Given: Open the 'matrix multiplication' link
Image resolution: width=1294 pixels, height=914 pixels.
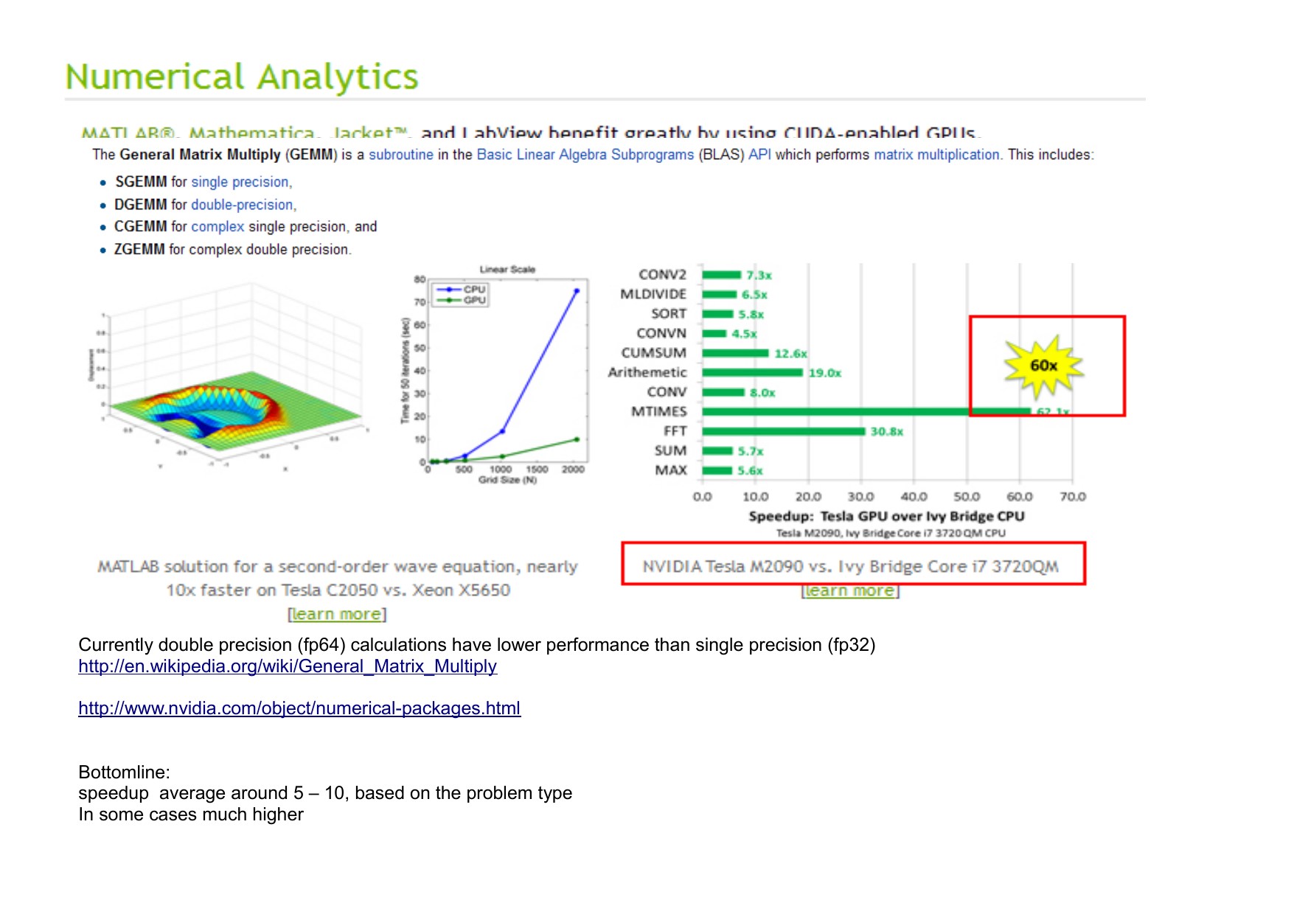Looking at the screenshot, I should click(x=936, y=155).
